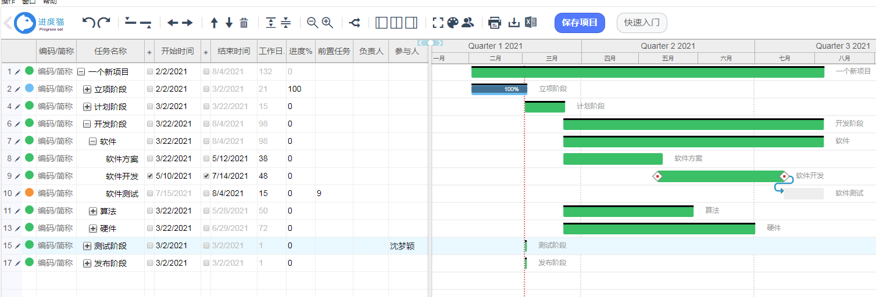Expand the 算法 subgroup
The width and height of the screenshot is (876, 297).
pos(93,211)
